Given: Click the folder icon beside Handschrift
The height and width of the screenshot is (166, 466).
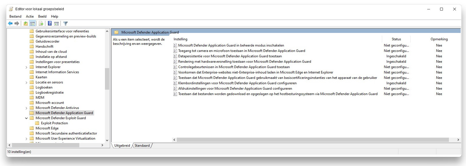Looking at the screenshot, I should [x=32, y=47].
